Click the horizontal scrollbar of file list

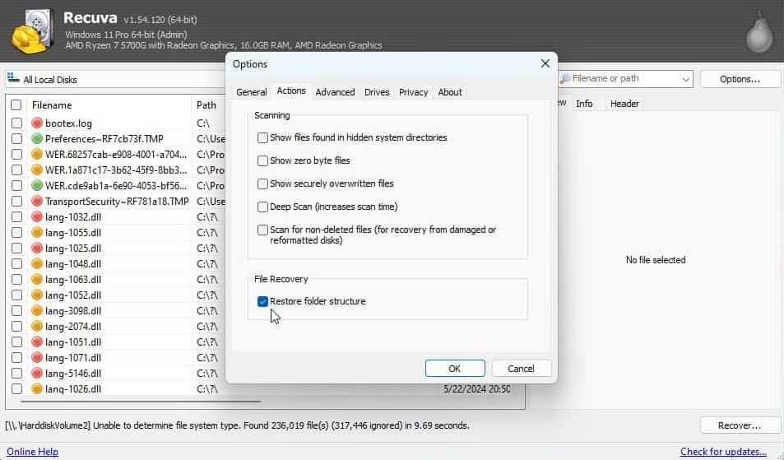point(141,401)
